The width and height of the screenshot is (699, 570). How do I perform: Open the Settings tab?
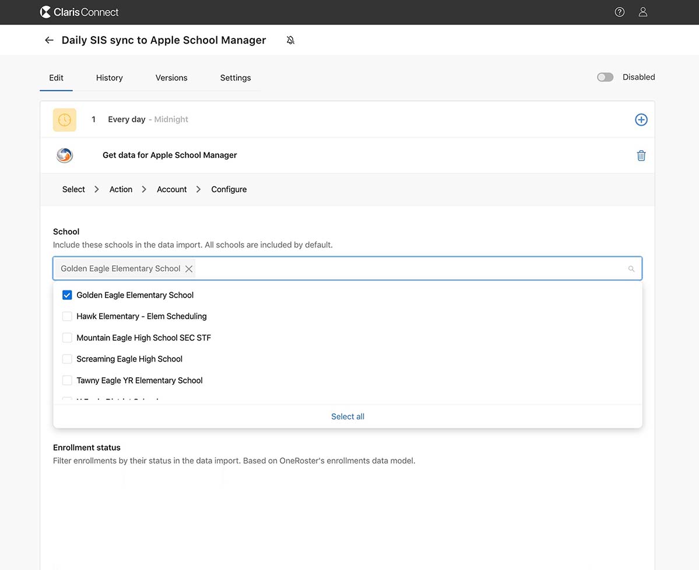(x=236, y=78)
